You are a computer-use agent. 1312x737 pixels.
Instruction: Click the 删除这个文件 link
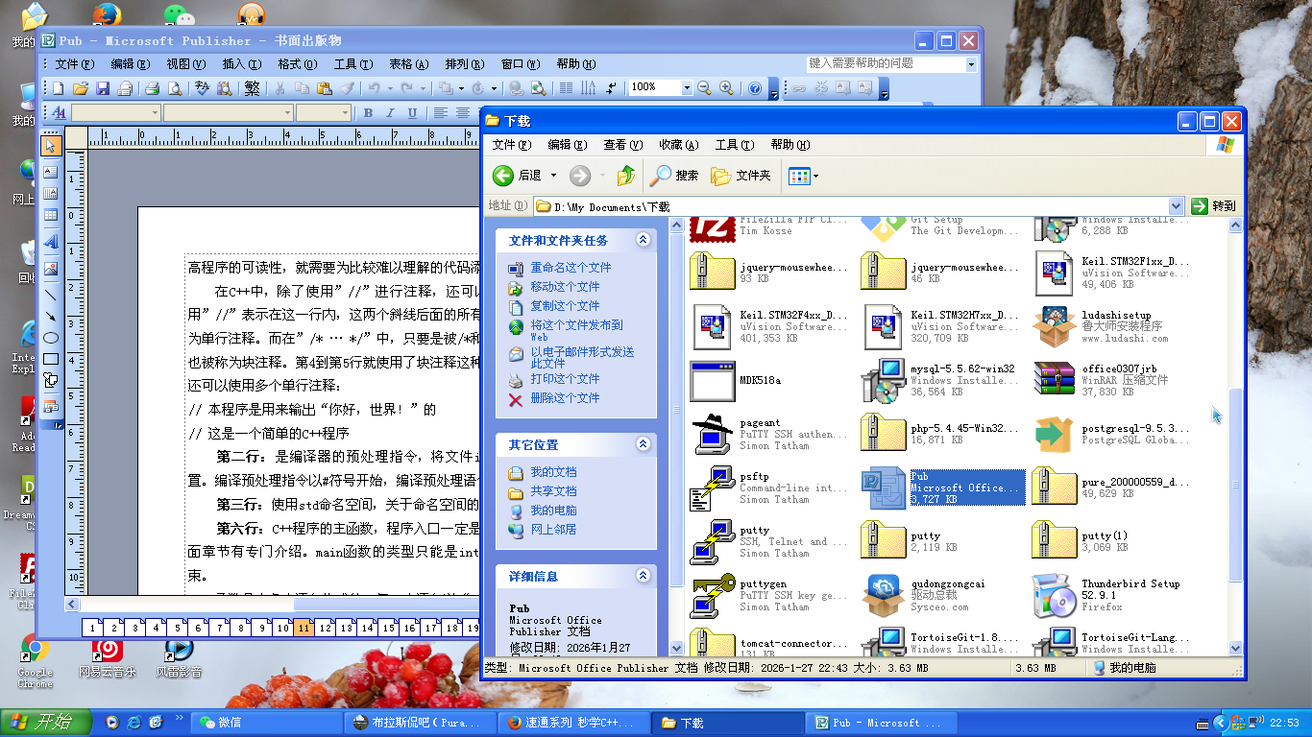565,398
